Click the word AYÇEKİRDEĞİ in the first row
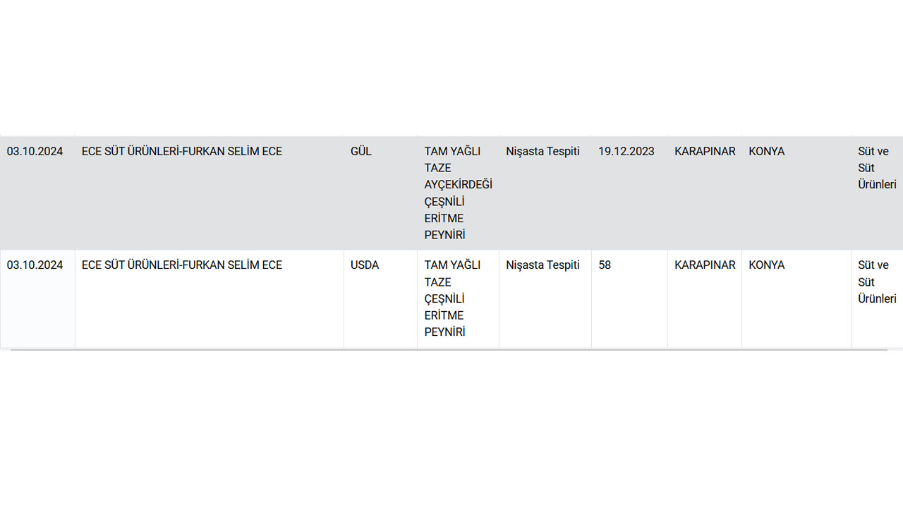The image size is (903, 508). (x=458, y=185)
